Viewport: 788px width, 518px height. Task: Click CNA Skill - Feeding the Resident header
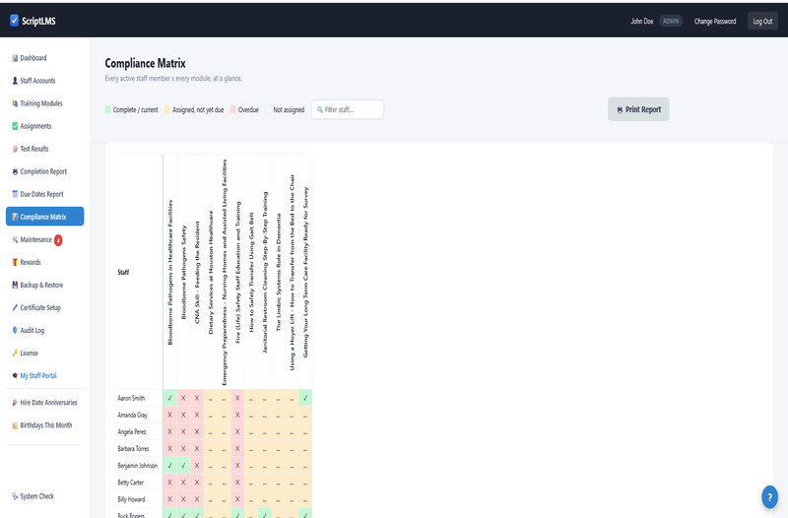point(197,273)
